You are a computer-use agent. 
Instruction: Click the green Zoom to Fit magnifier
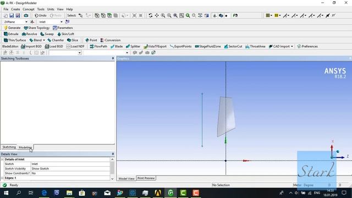click(x=188, y=15)
